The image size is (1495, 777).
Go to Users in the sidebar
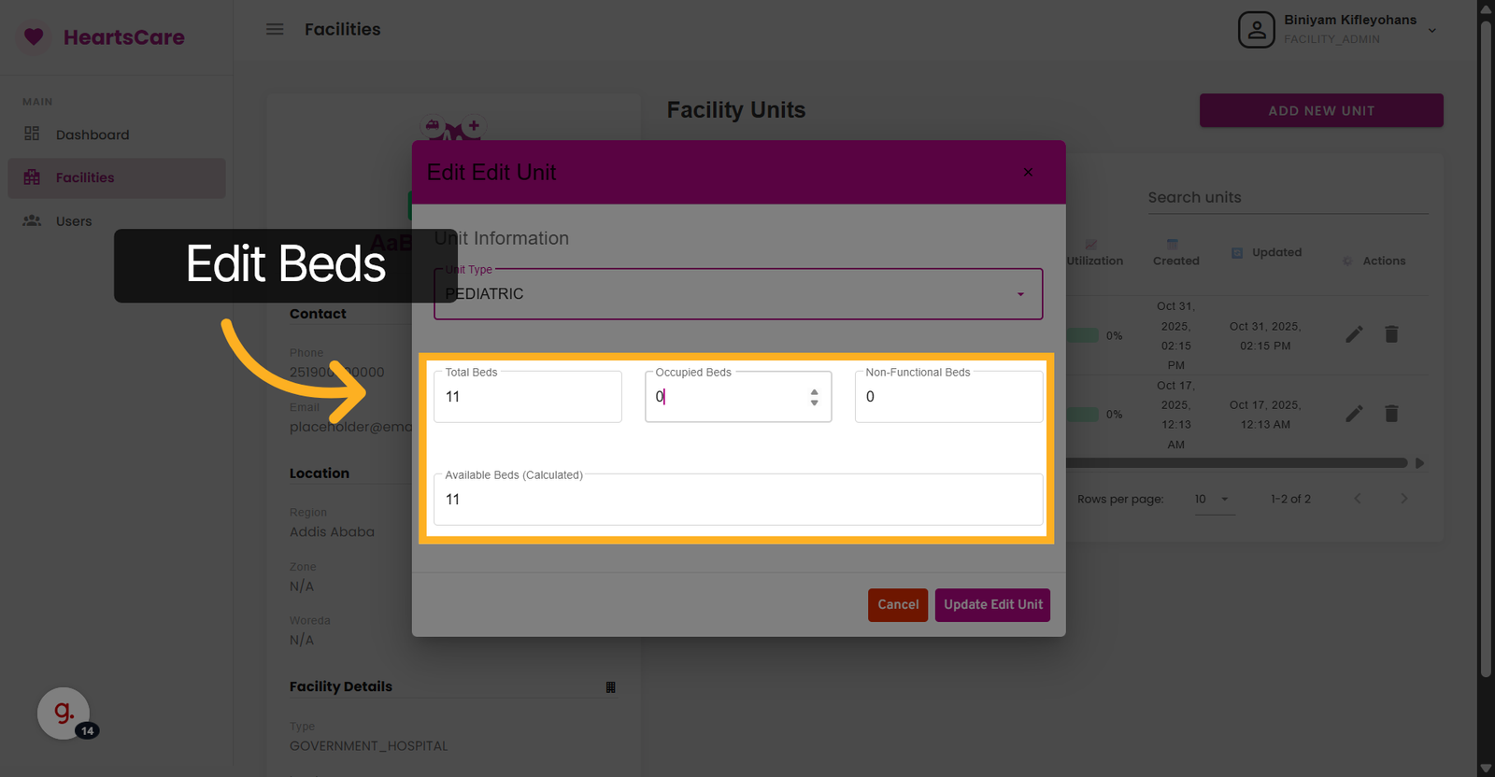(x=73, y=221)
